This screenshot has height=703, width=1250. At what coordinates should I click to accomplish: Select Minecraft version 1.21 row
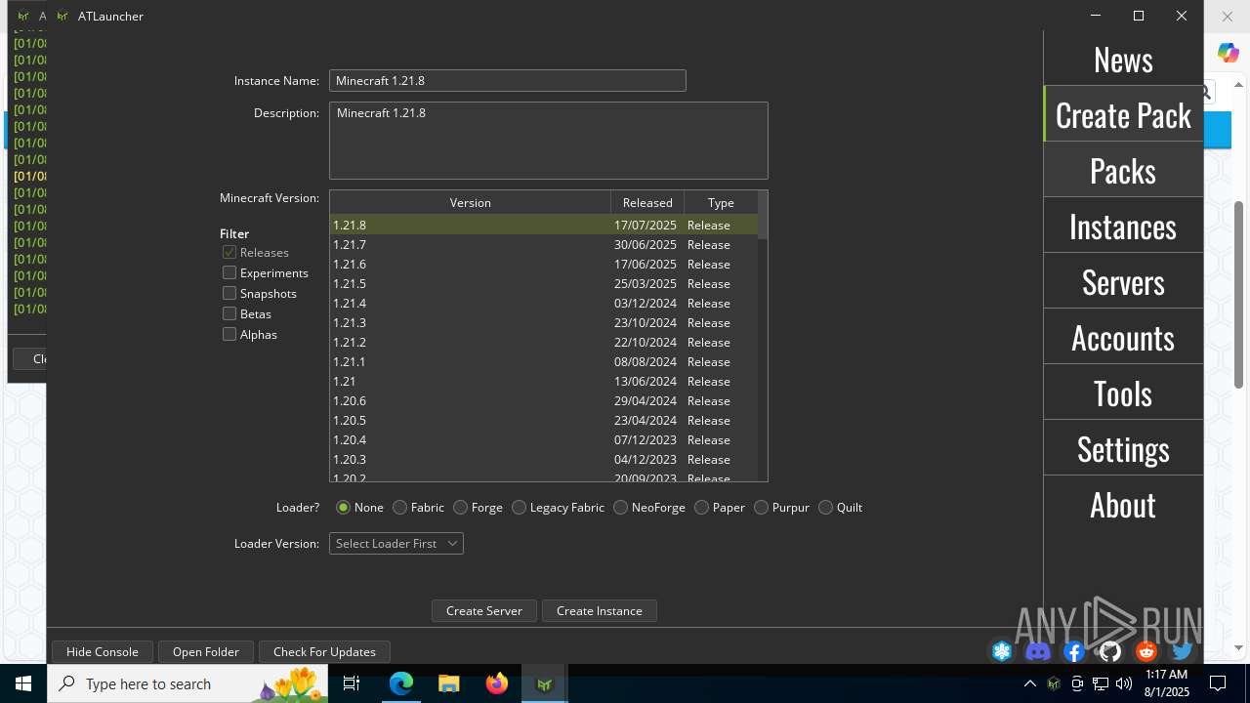[x=544, y=381]
